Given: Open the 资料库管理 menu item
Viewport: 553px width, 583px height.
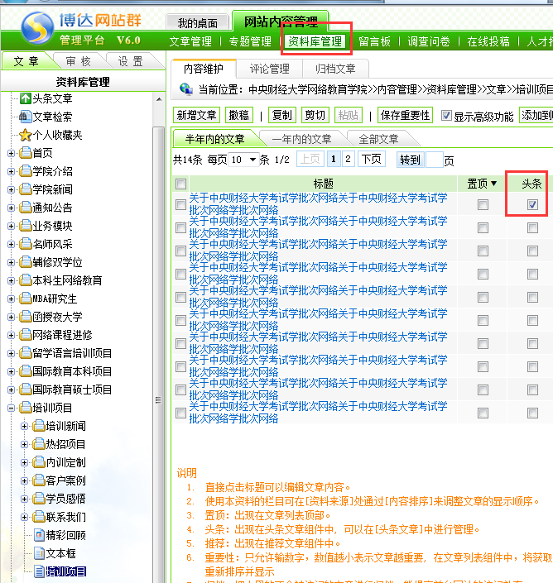Looking at the screenshot, I should tap(315, 41).
